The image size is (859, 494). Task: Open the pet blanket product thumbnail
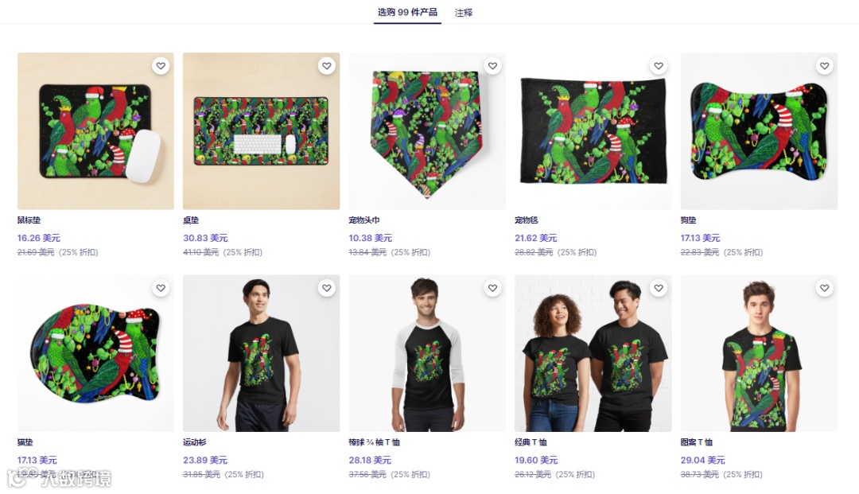coord(593,131)
